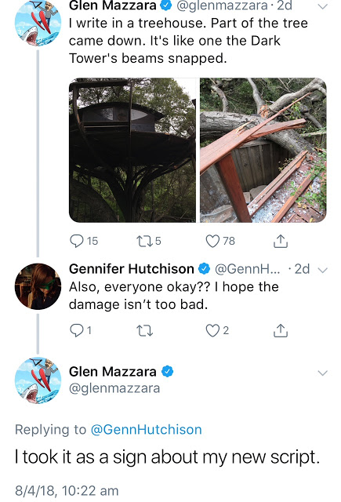This screenshot has width=341, height=502.
Task: View the dark treehouse photo
Action: [132, 150]
